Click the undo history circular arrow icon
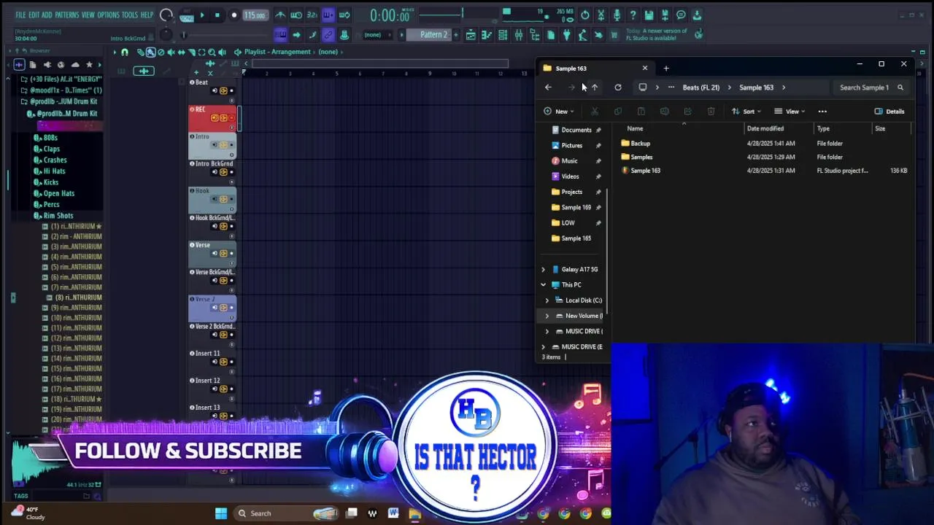Viewport: 934px width, 525px height. tap(585, 15)
